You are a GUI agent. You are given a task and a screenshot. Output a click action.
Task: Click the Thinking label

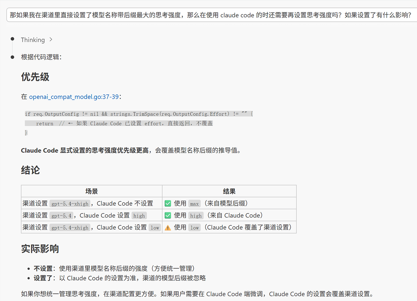33,40
